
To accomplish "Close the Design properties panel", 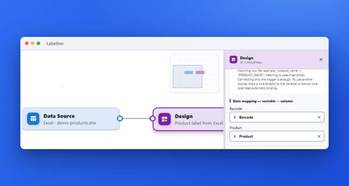I will tap(321, 60).
